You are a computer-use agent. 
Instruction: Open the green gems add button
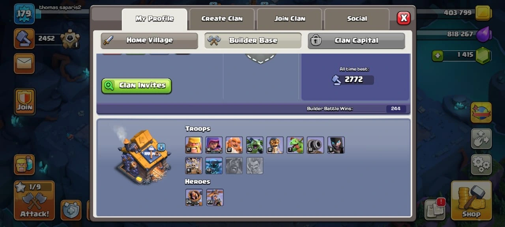[437, 56]
